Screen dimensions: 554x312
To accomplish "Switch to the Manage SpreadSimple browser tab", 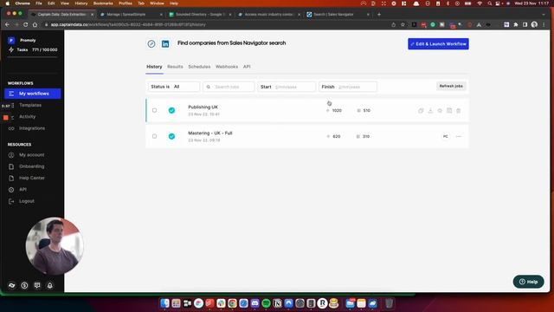I will pyautogui.click(x=131, y=15).
